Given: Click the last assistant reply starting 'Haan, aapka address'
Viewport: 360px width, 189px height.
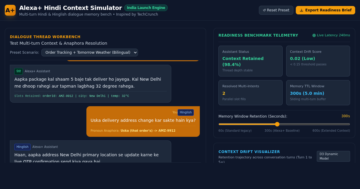Looking at the screenshot, I should pos(90,151).
